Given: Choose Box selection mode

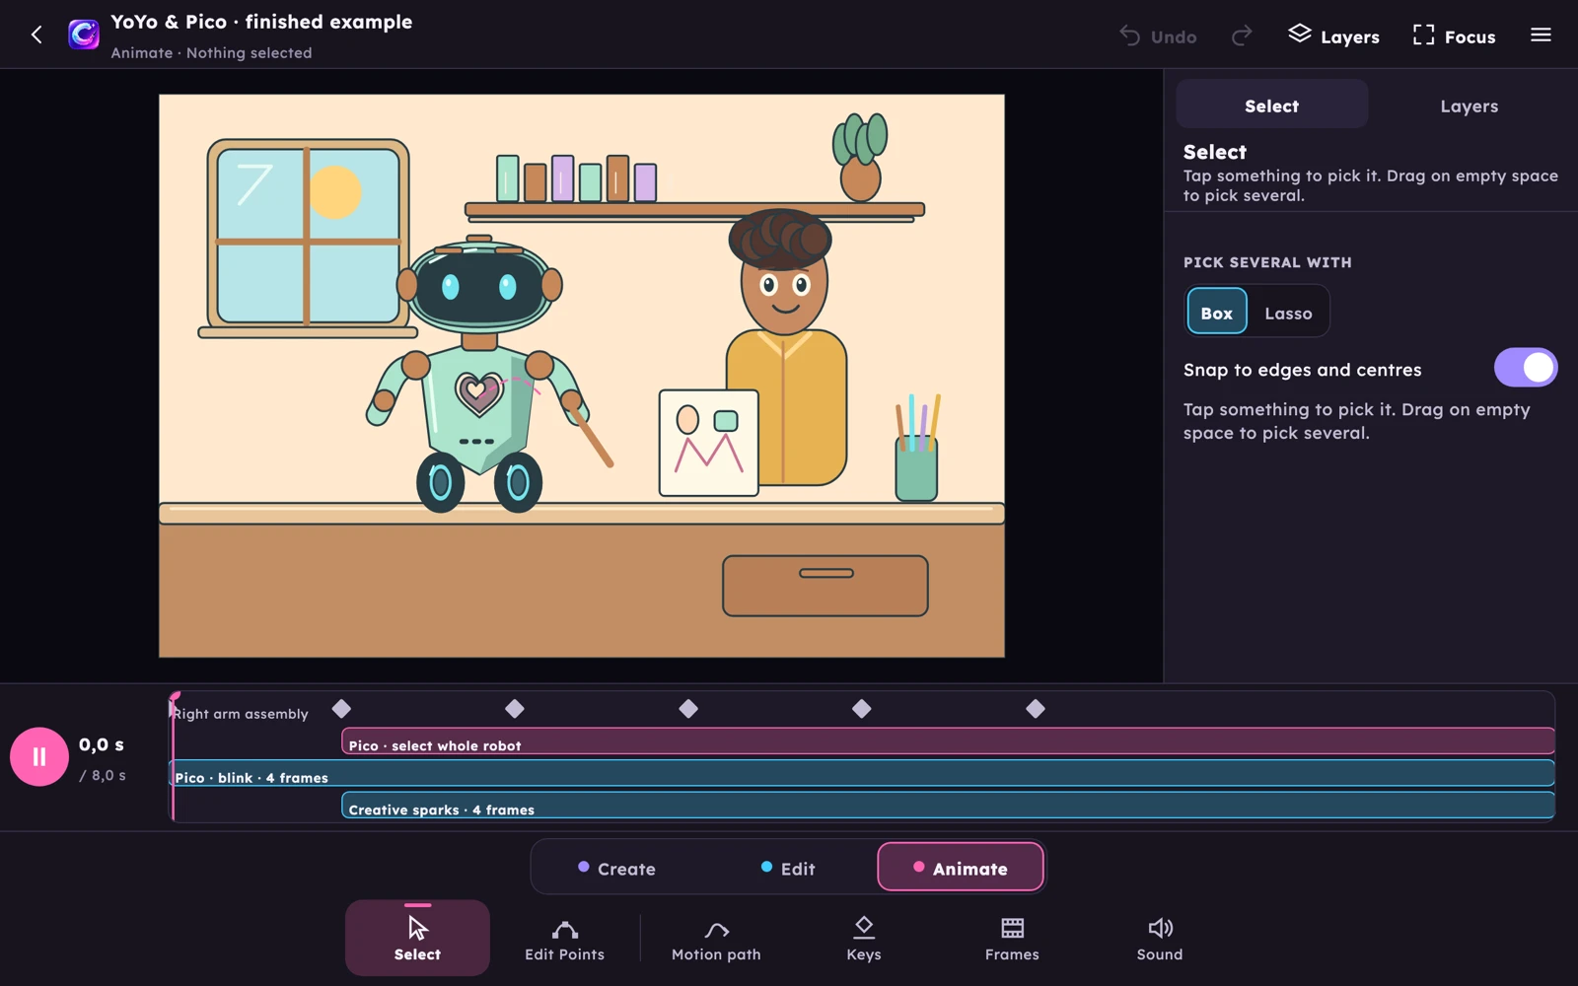Looking at the screenshot, I should point(1216,312).
